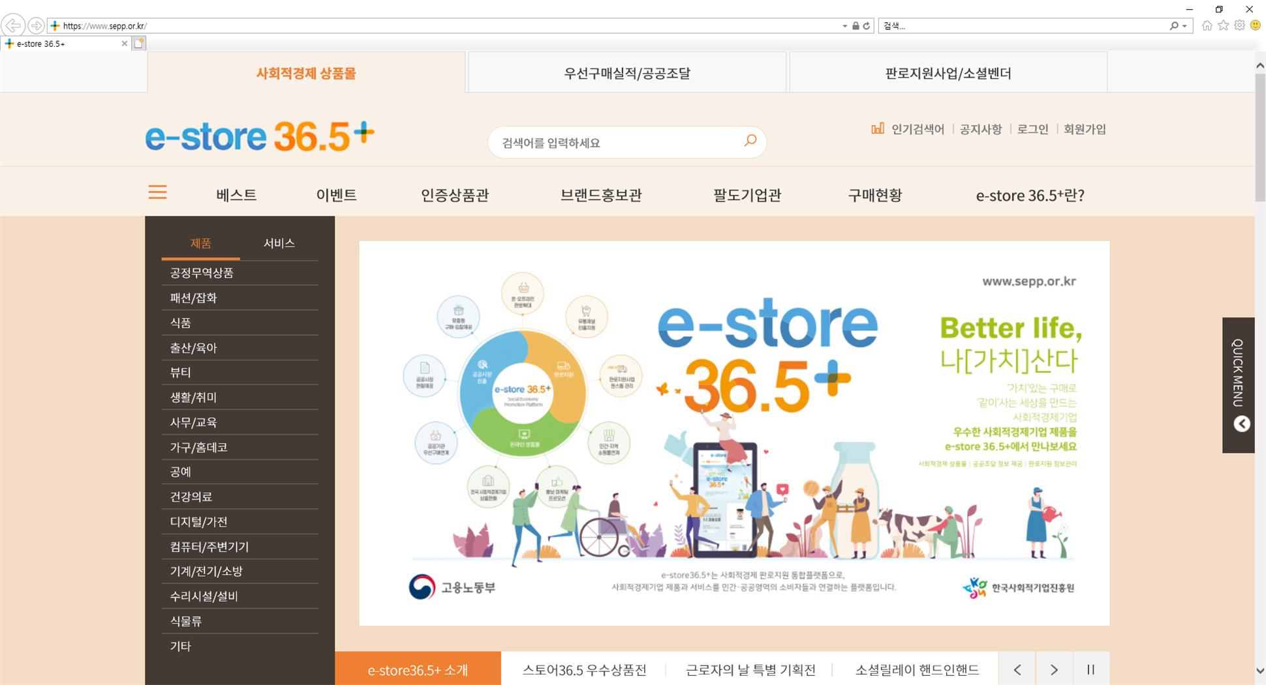The height and width of the screenshot is (685, 1266).
Task: Expand the QUICK MENU arrow icon
Action: tap(1241, 424)
